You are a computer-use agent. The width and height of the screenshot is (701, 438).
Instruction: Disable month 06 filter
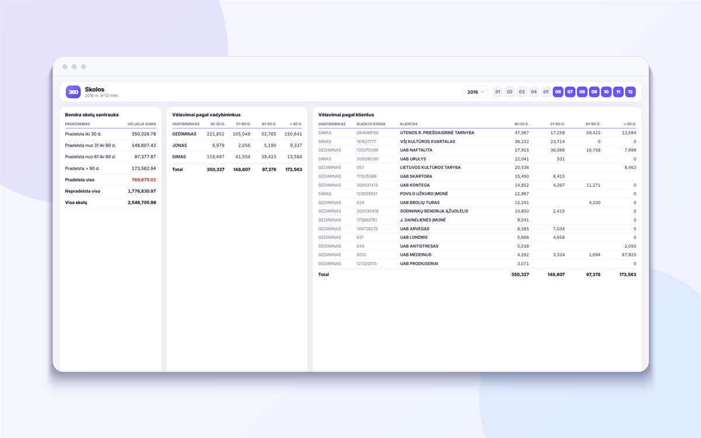click(558, 92)
